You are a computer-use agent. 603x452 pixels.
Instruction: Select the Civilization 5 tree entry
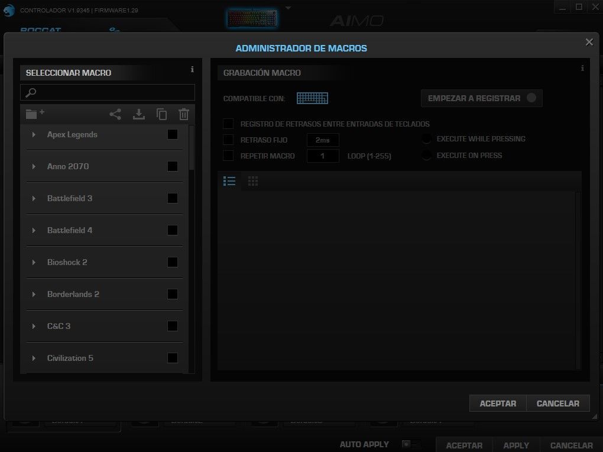[x=70, y=358]
